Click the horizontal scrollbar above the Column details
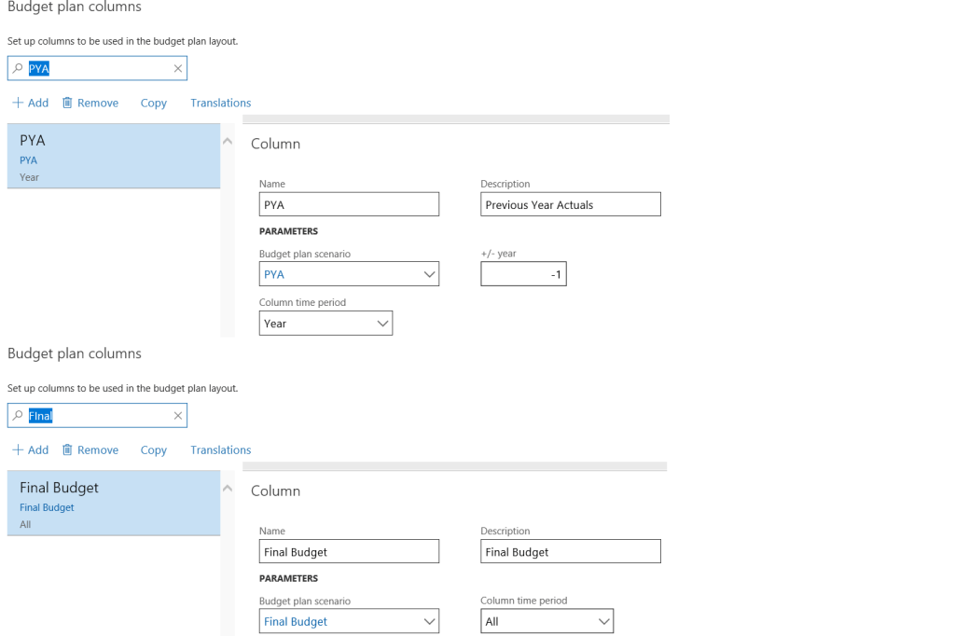This screenshot has height=636, width=955. click(457, 119)
